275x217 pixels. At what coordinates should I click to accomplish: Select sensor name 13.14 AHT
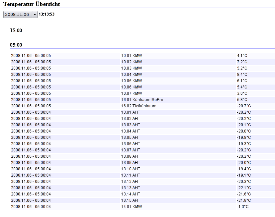point(131,194)
